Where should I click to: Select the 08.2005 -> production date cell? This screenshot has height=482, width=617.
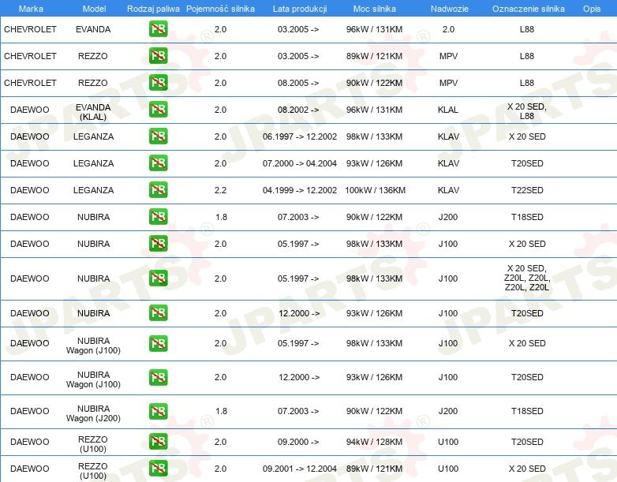298,83
